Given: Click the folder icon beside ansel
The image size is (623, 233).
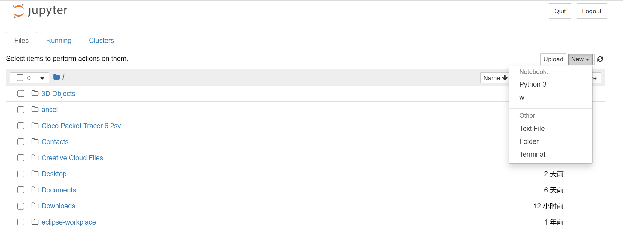Looking at the screenshot, I should click(35, 109).
